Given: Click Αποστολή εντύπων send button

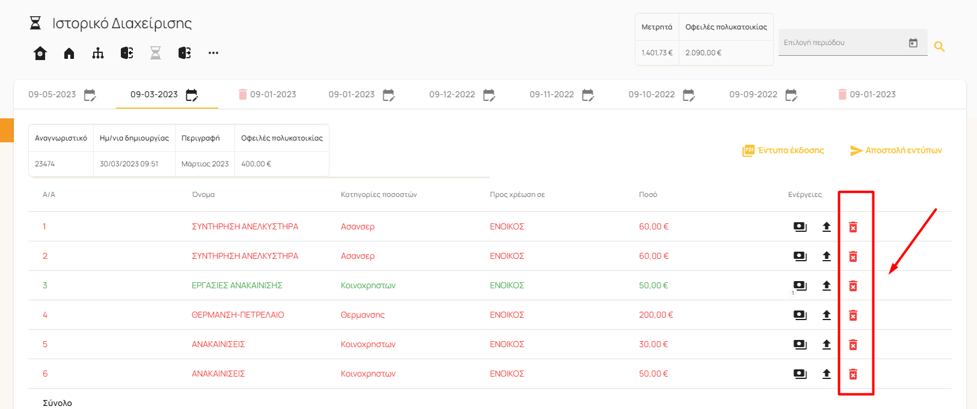Looking at the screenshot, I should [896, 151].
